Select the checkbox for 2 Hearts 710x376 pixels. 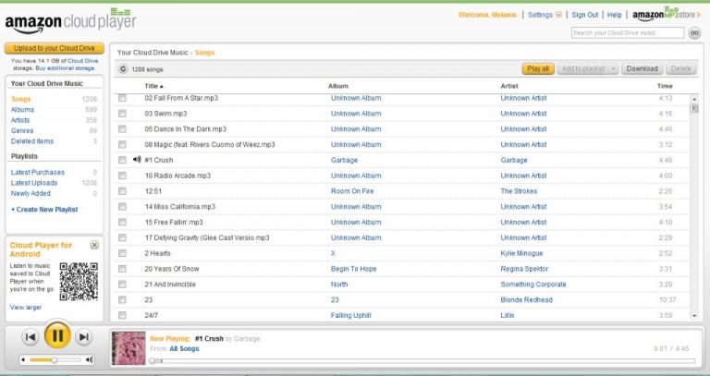122,253
